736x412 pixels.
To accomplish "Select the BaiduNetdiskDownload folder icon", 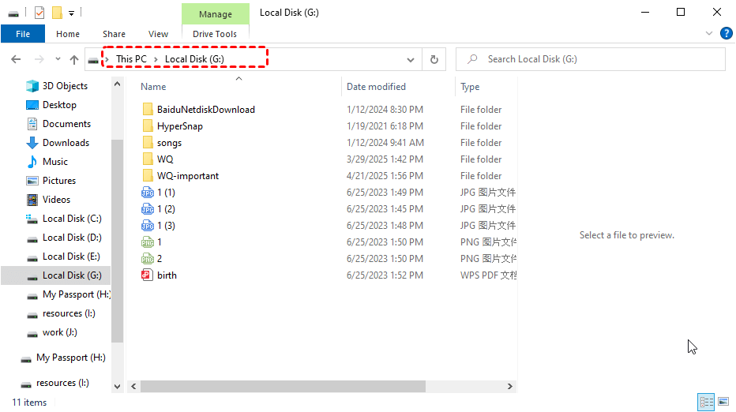I will click(x=148, y=110).
